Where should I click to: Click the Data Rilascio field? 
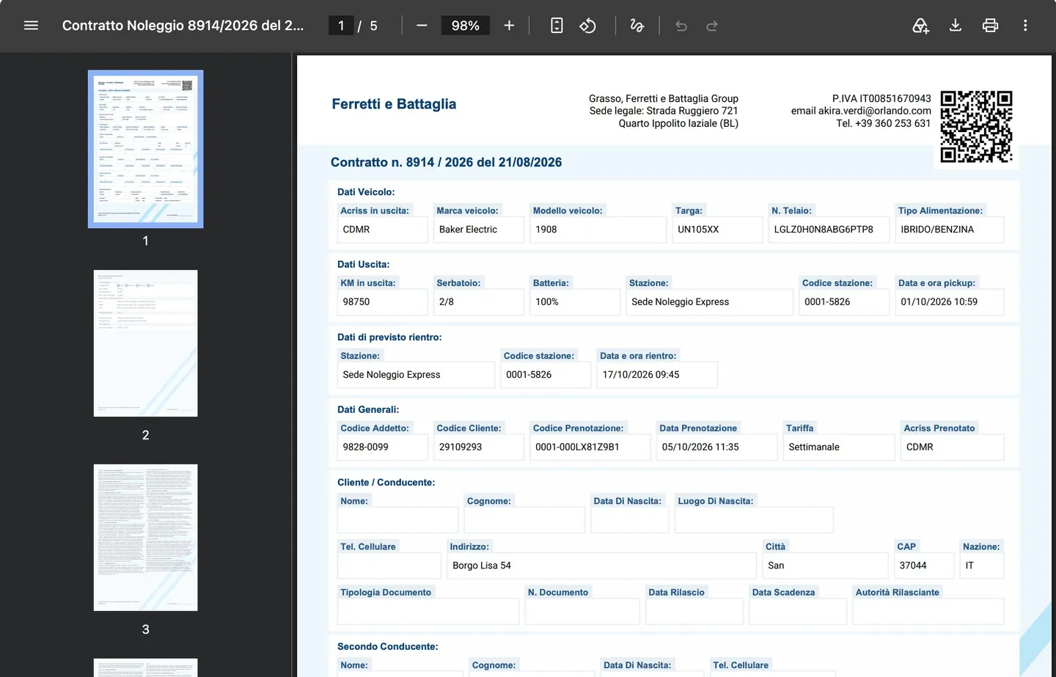pos(694,611)
